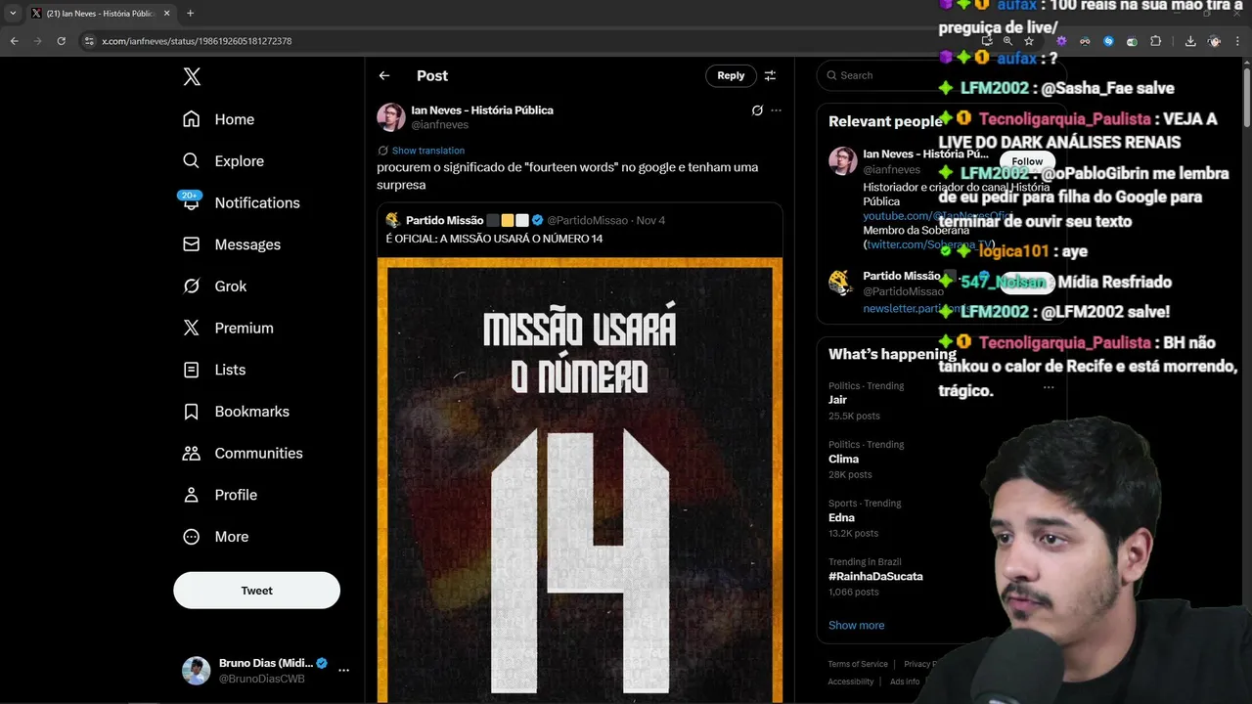The height and width of the screenshot is (704, 1252).
Task: Open the browser tab search dropdown arrow
Action: (13, 13)
